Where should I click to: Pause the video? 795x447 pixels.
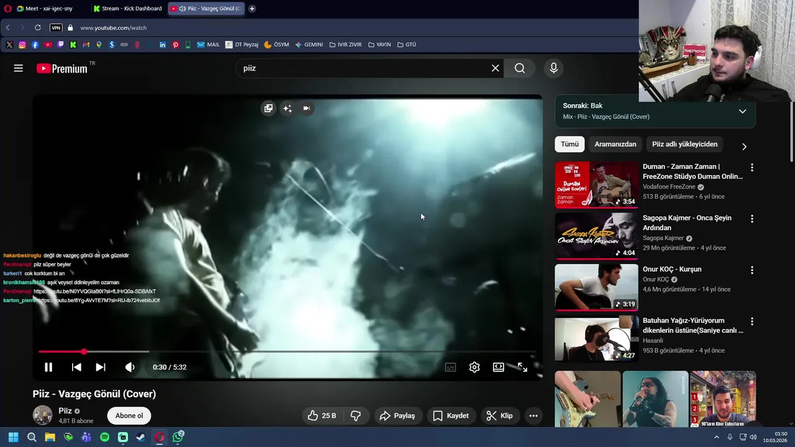tap(48, 367)
